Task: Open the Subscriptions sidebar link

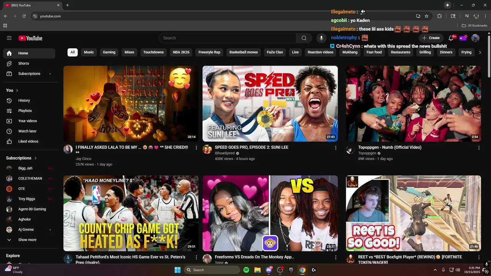Action: tap(29, 74)
